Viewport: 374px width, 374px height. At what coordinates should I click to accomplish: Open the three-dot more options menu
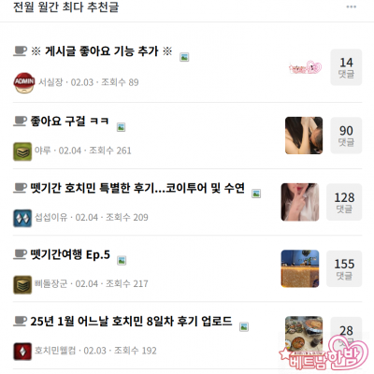(x=352, y=7)
